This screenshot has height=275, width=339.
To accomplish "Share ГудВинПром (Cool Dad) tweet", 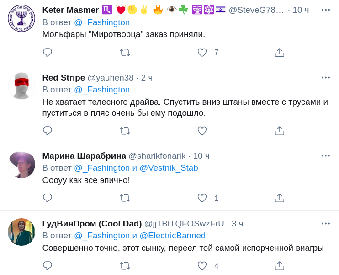I will (x=280, y=266).
